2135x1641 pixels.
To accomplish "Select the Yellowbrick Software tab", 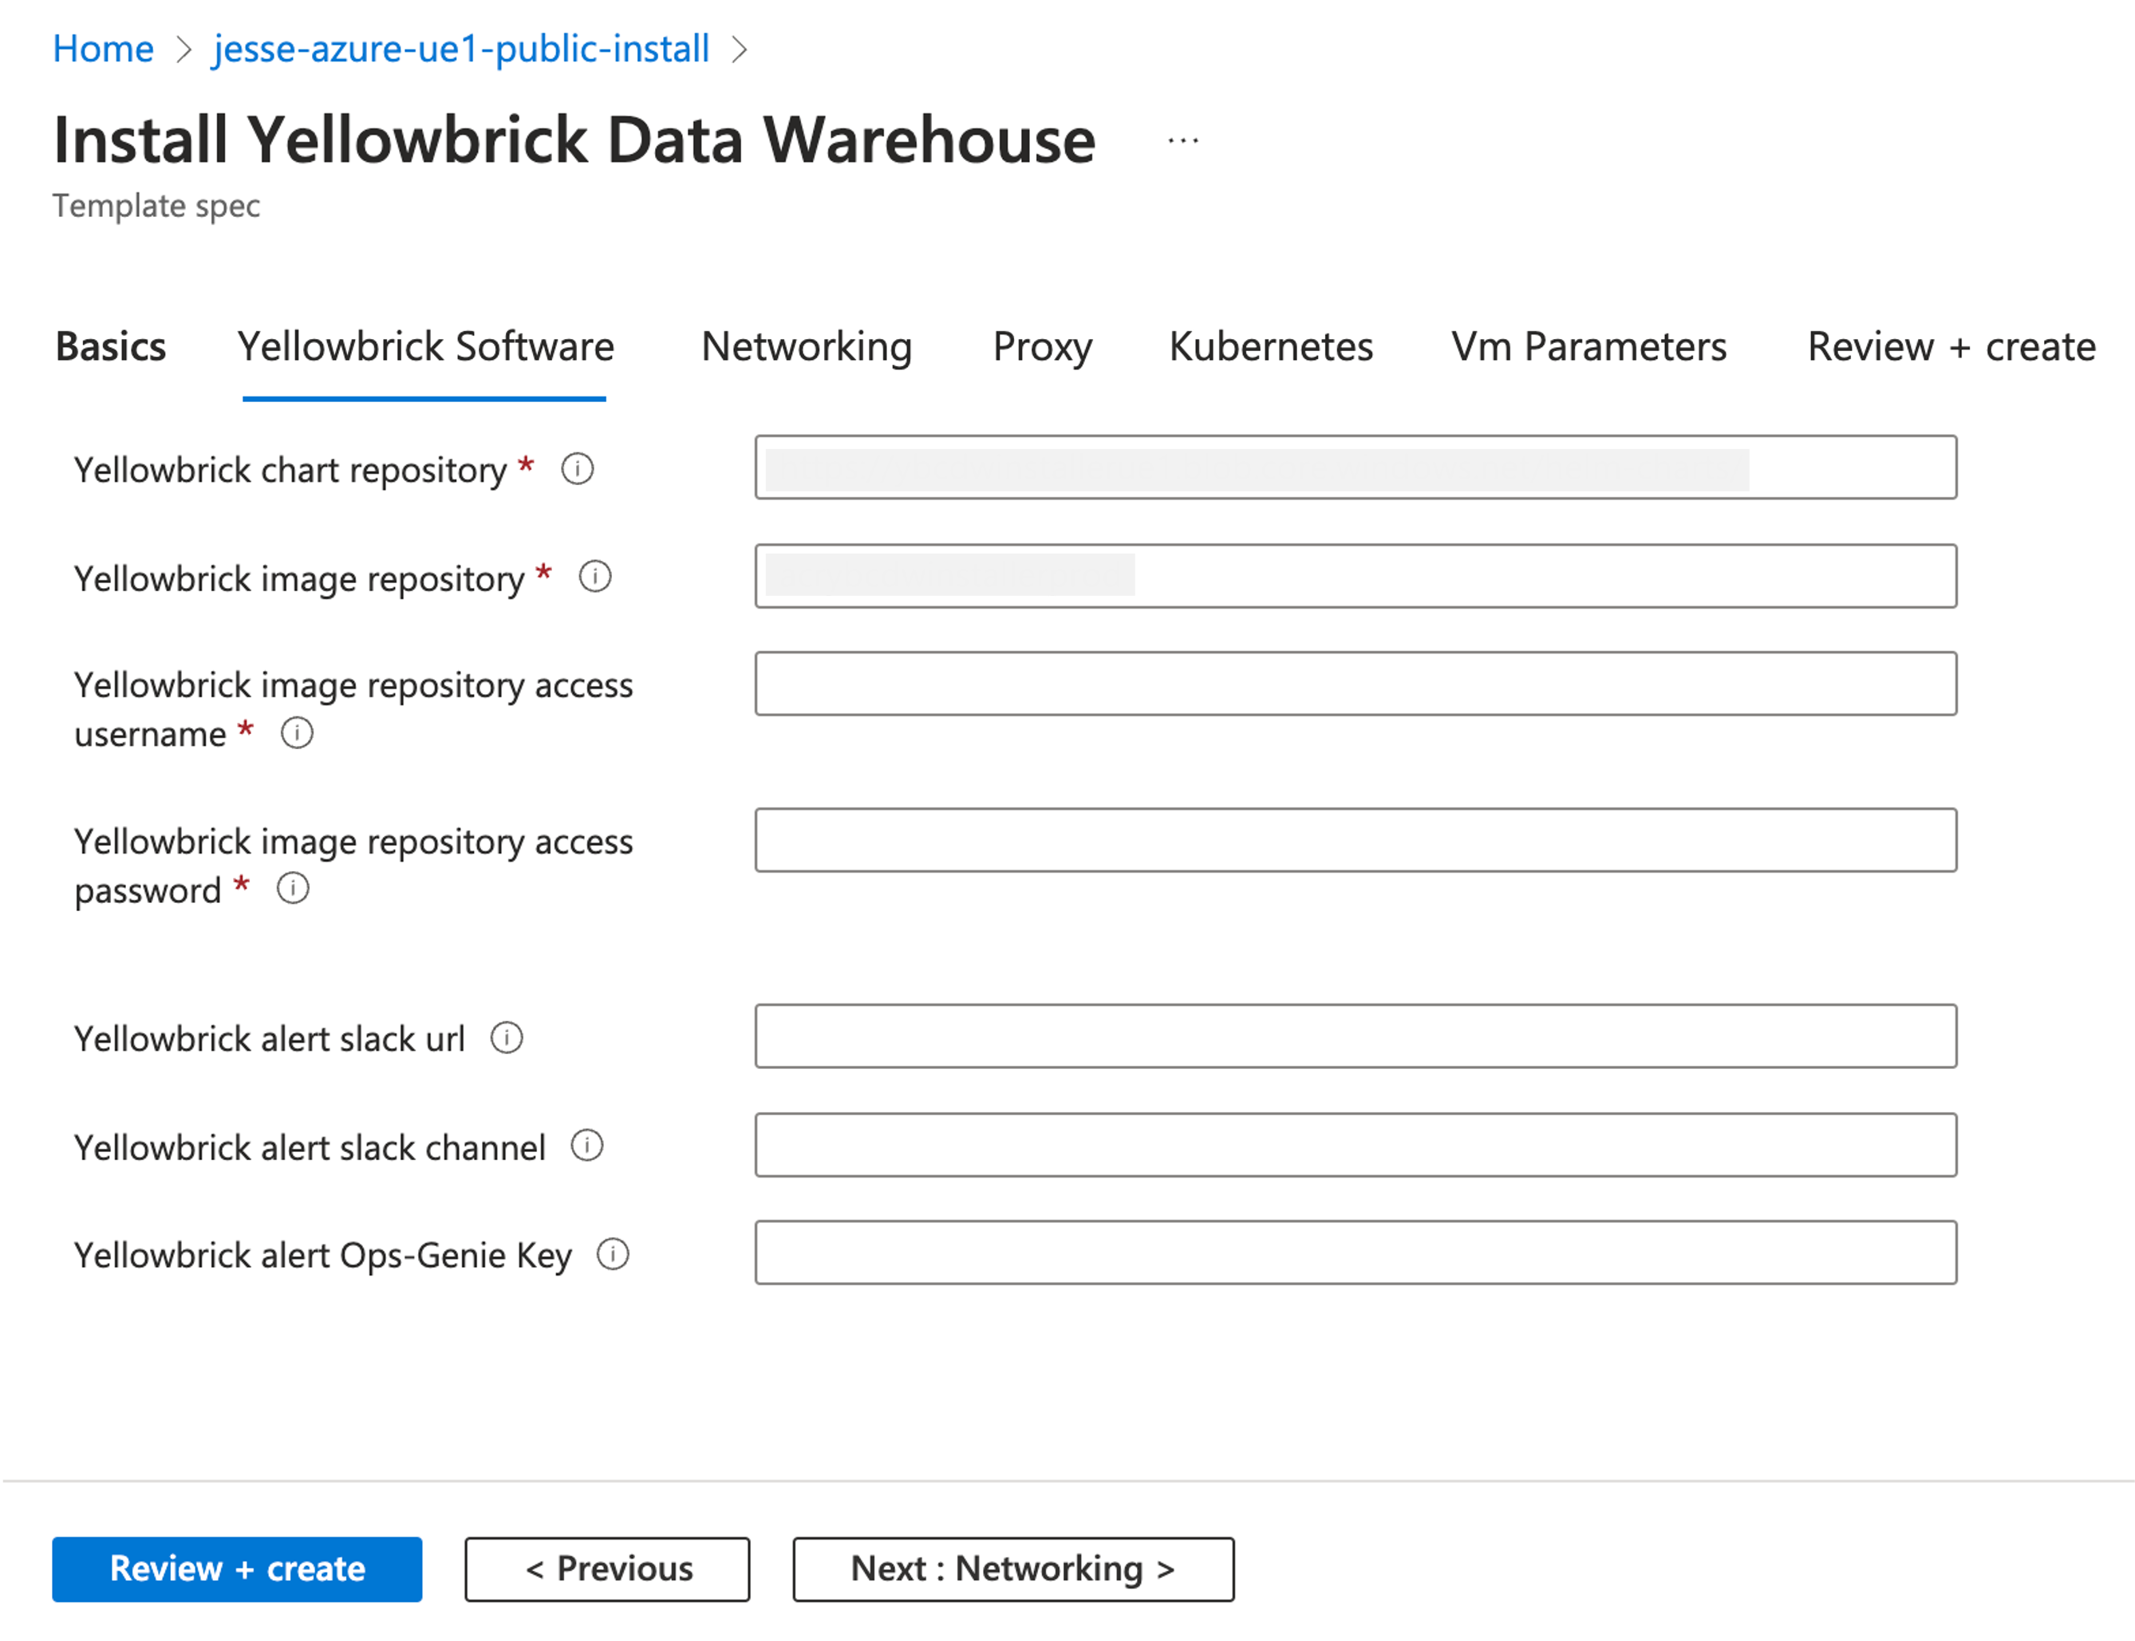I will (x=426, y=347).
